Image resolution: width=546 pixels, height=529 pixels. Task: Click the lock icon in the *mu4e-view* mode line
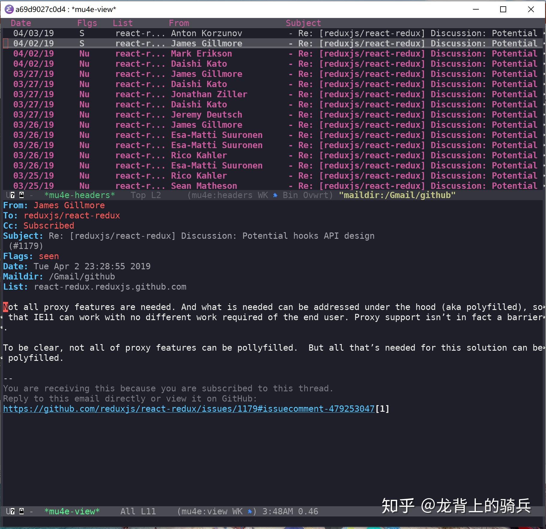pyautogui.click(x=21, y=512)
